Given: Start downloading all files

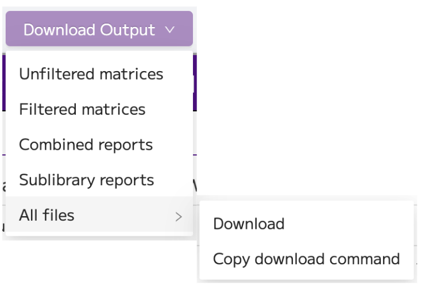Looking at the screenshot, I should tap(307, 224).
